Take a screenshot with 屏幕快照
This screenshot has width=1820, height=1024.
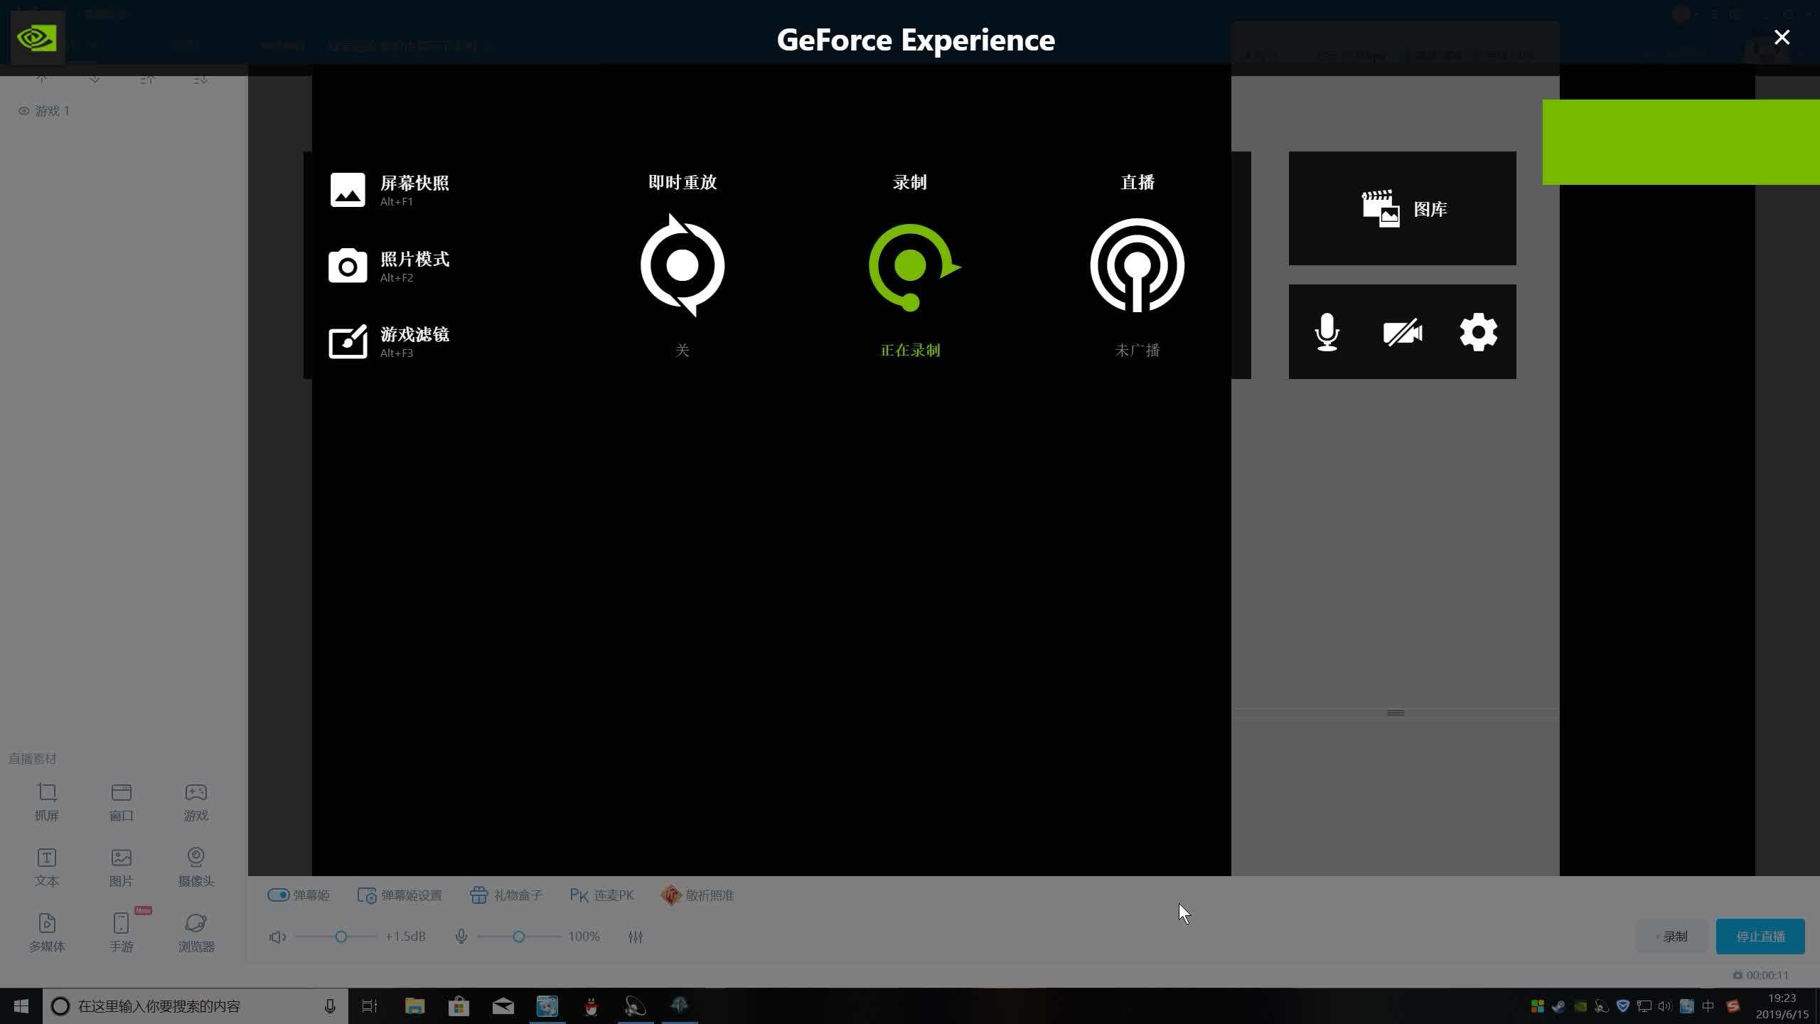click(x=348, y=190)
